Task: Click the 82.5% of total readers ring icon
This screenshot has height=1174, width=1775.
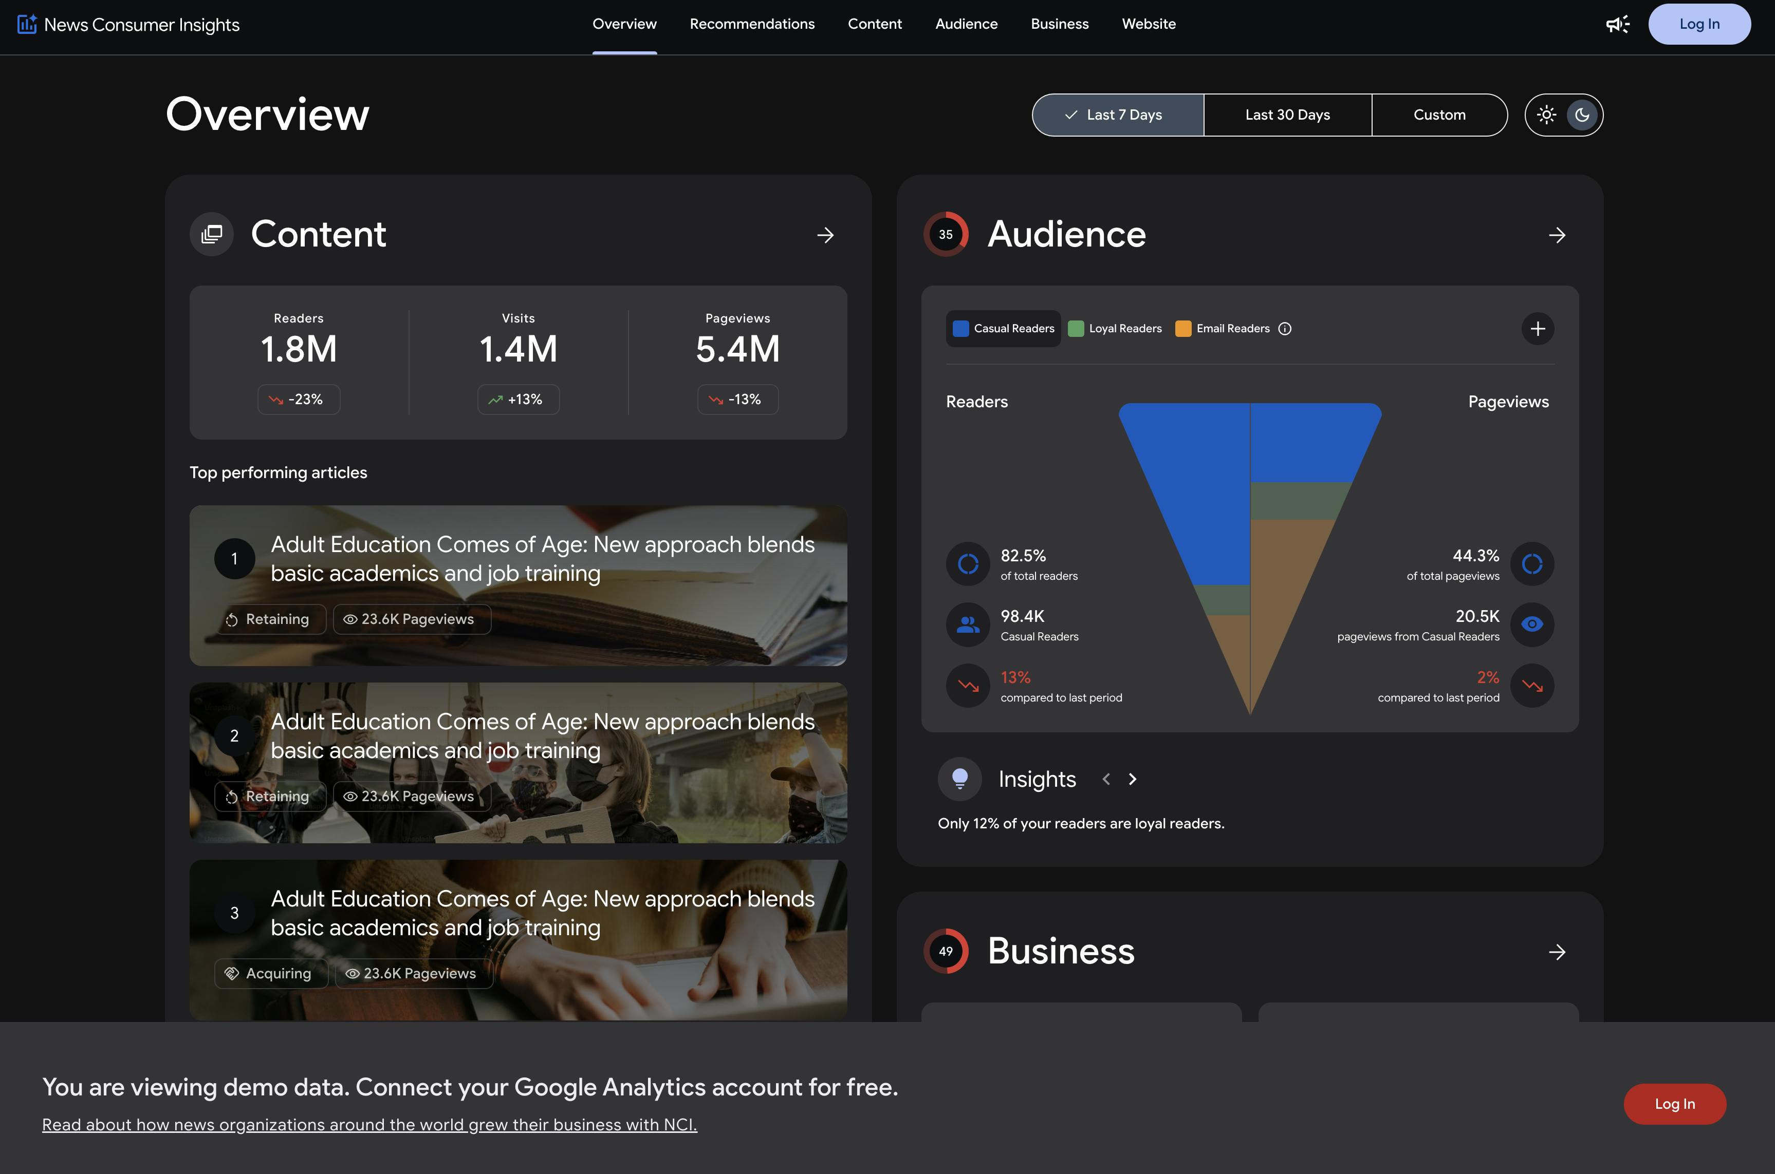Action: click(x=968, y=563)
